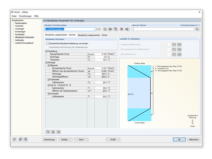Viewport: 212px width, 159px height.
Task: Click Höhenlage H2 value 600.0
Action: pos(101,74)
